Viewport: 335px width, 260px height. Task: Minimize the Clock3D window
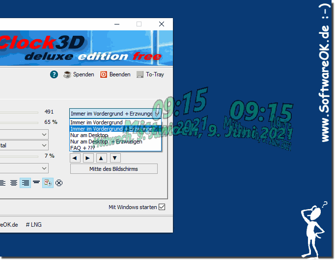(x=117, y=24)
